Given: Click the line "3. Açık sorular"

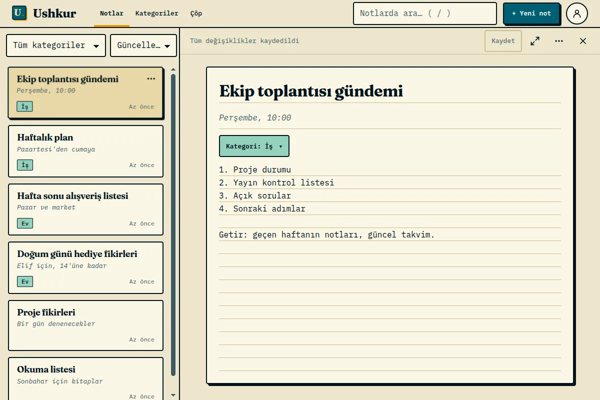Looking at the screenshot, I should [255, 195].
